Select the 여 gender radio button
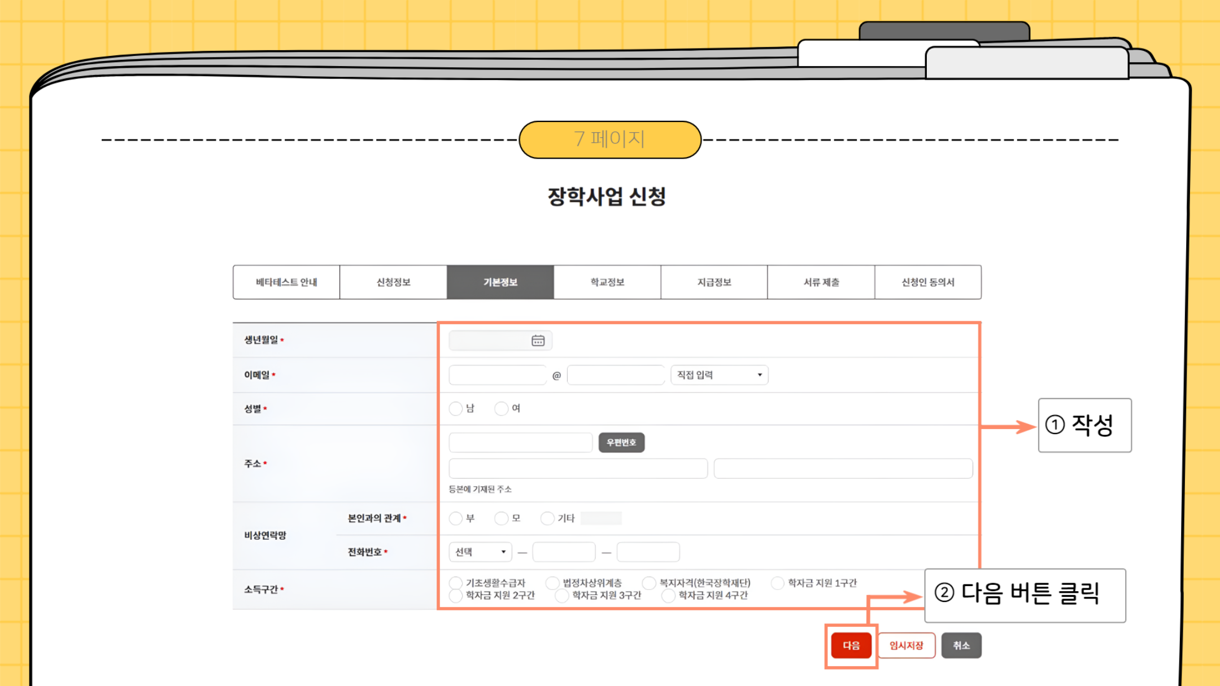The width and height of the screenshot is (1220, 686). point(501,408)
